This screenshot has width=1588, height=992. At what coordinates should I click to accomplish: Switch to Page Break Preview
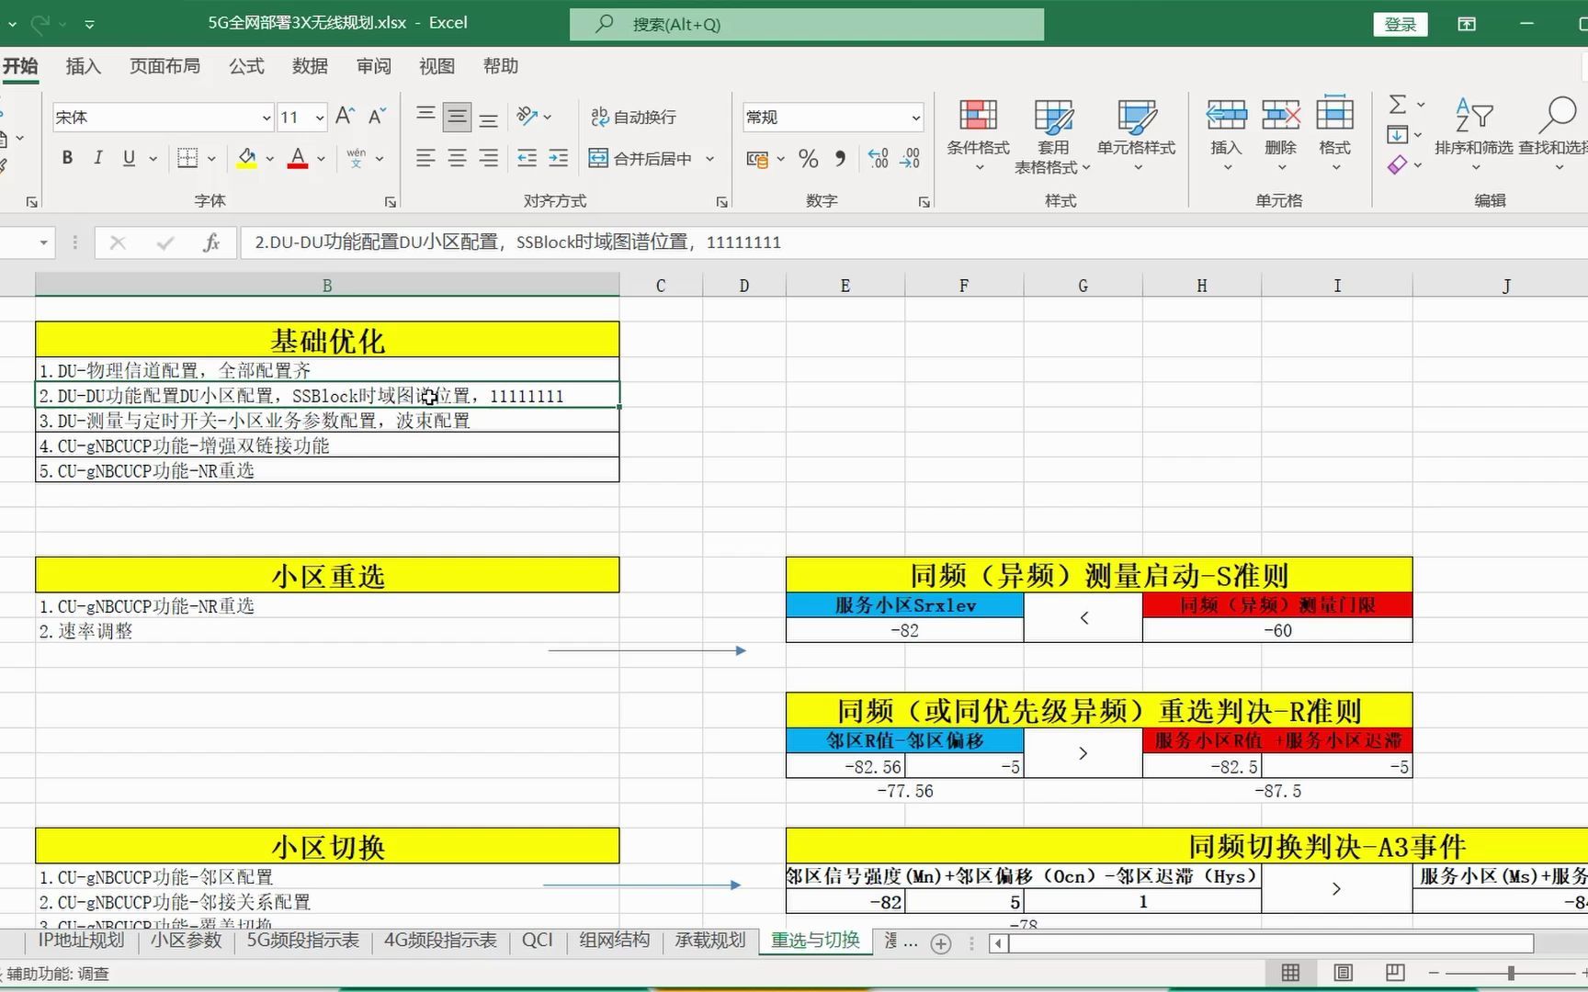[x=1395, y=973]
